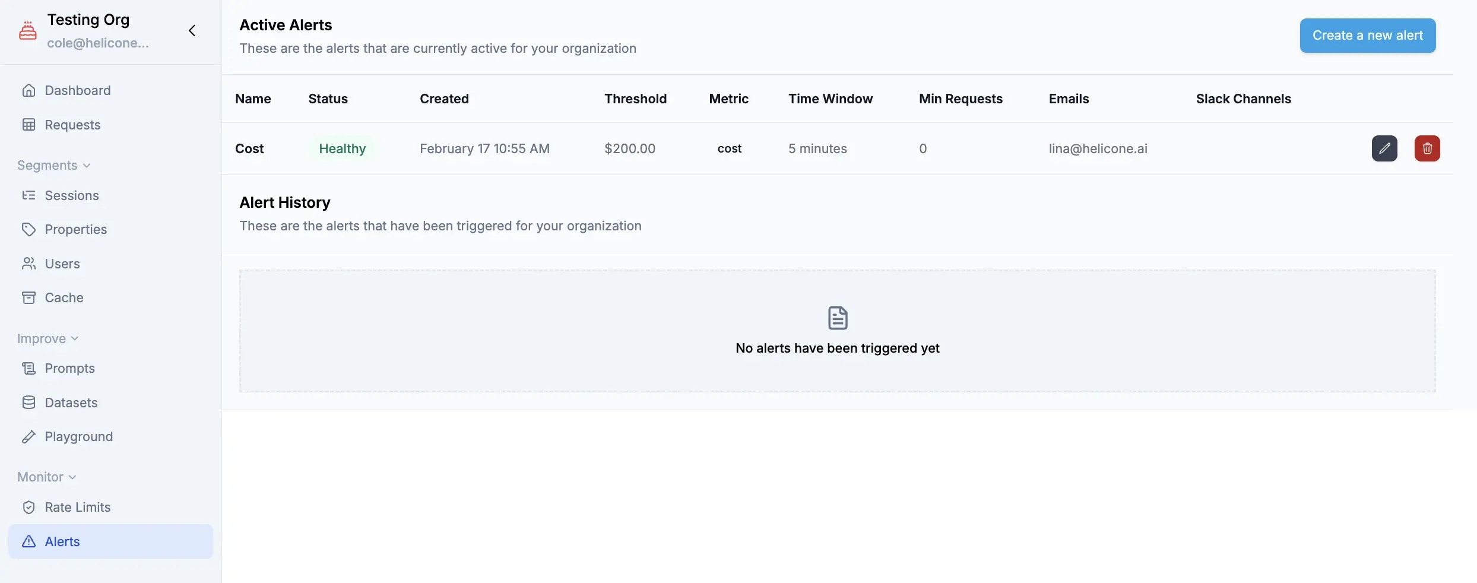Click the cost metric value
This screenshot has width=1477, height=583.
click(730, 148)
